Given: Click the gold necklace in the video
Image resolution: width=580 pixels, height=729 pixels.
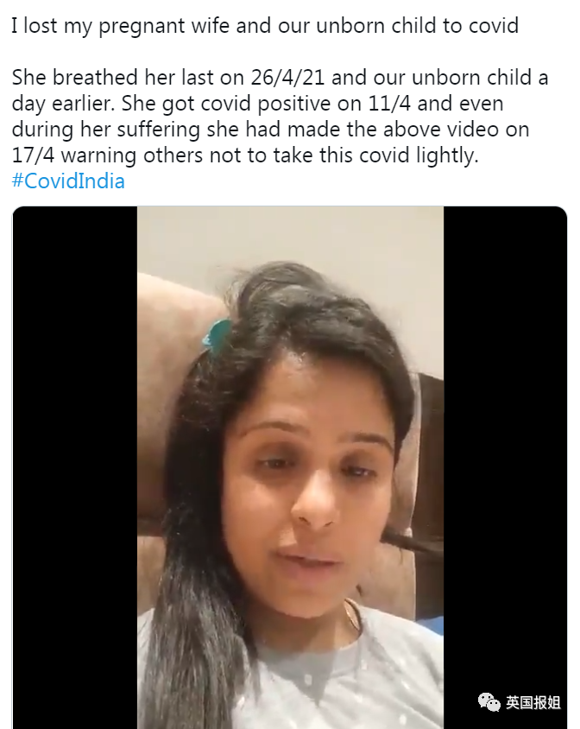Looking at the screenshot, I should (354, 614).
